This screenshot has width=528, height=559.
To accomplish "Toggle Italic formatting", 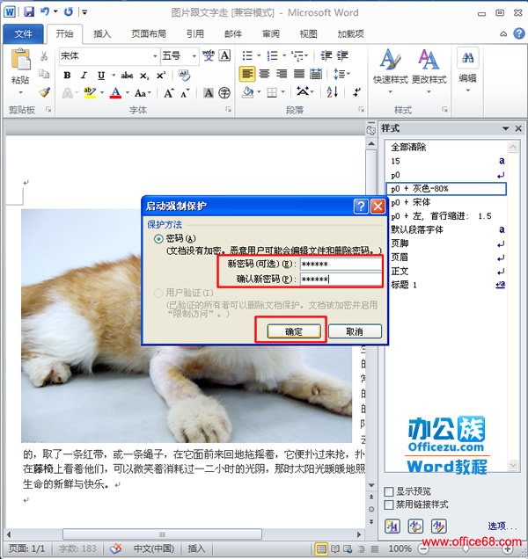I will [x=84, y=76].
